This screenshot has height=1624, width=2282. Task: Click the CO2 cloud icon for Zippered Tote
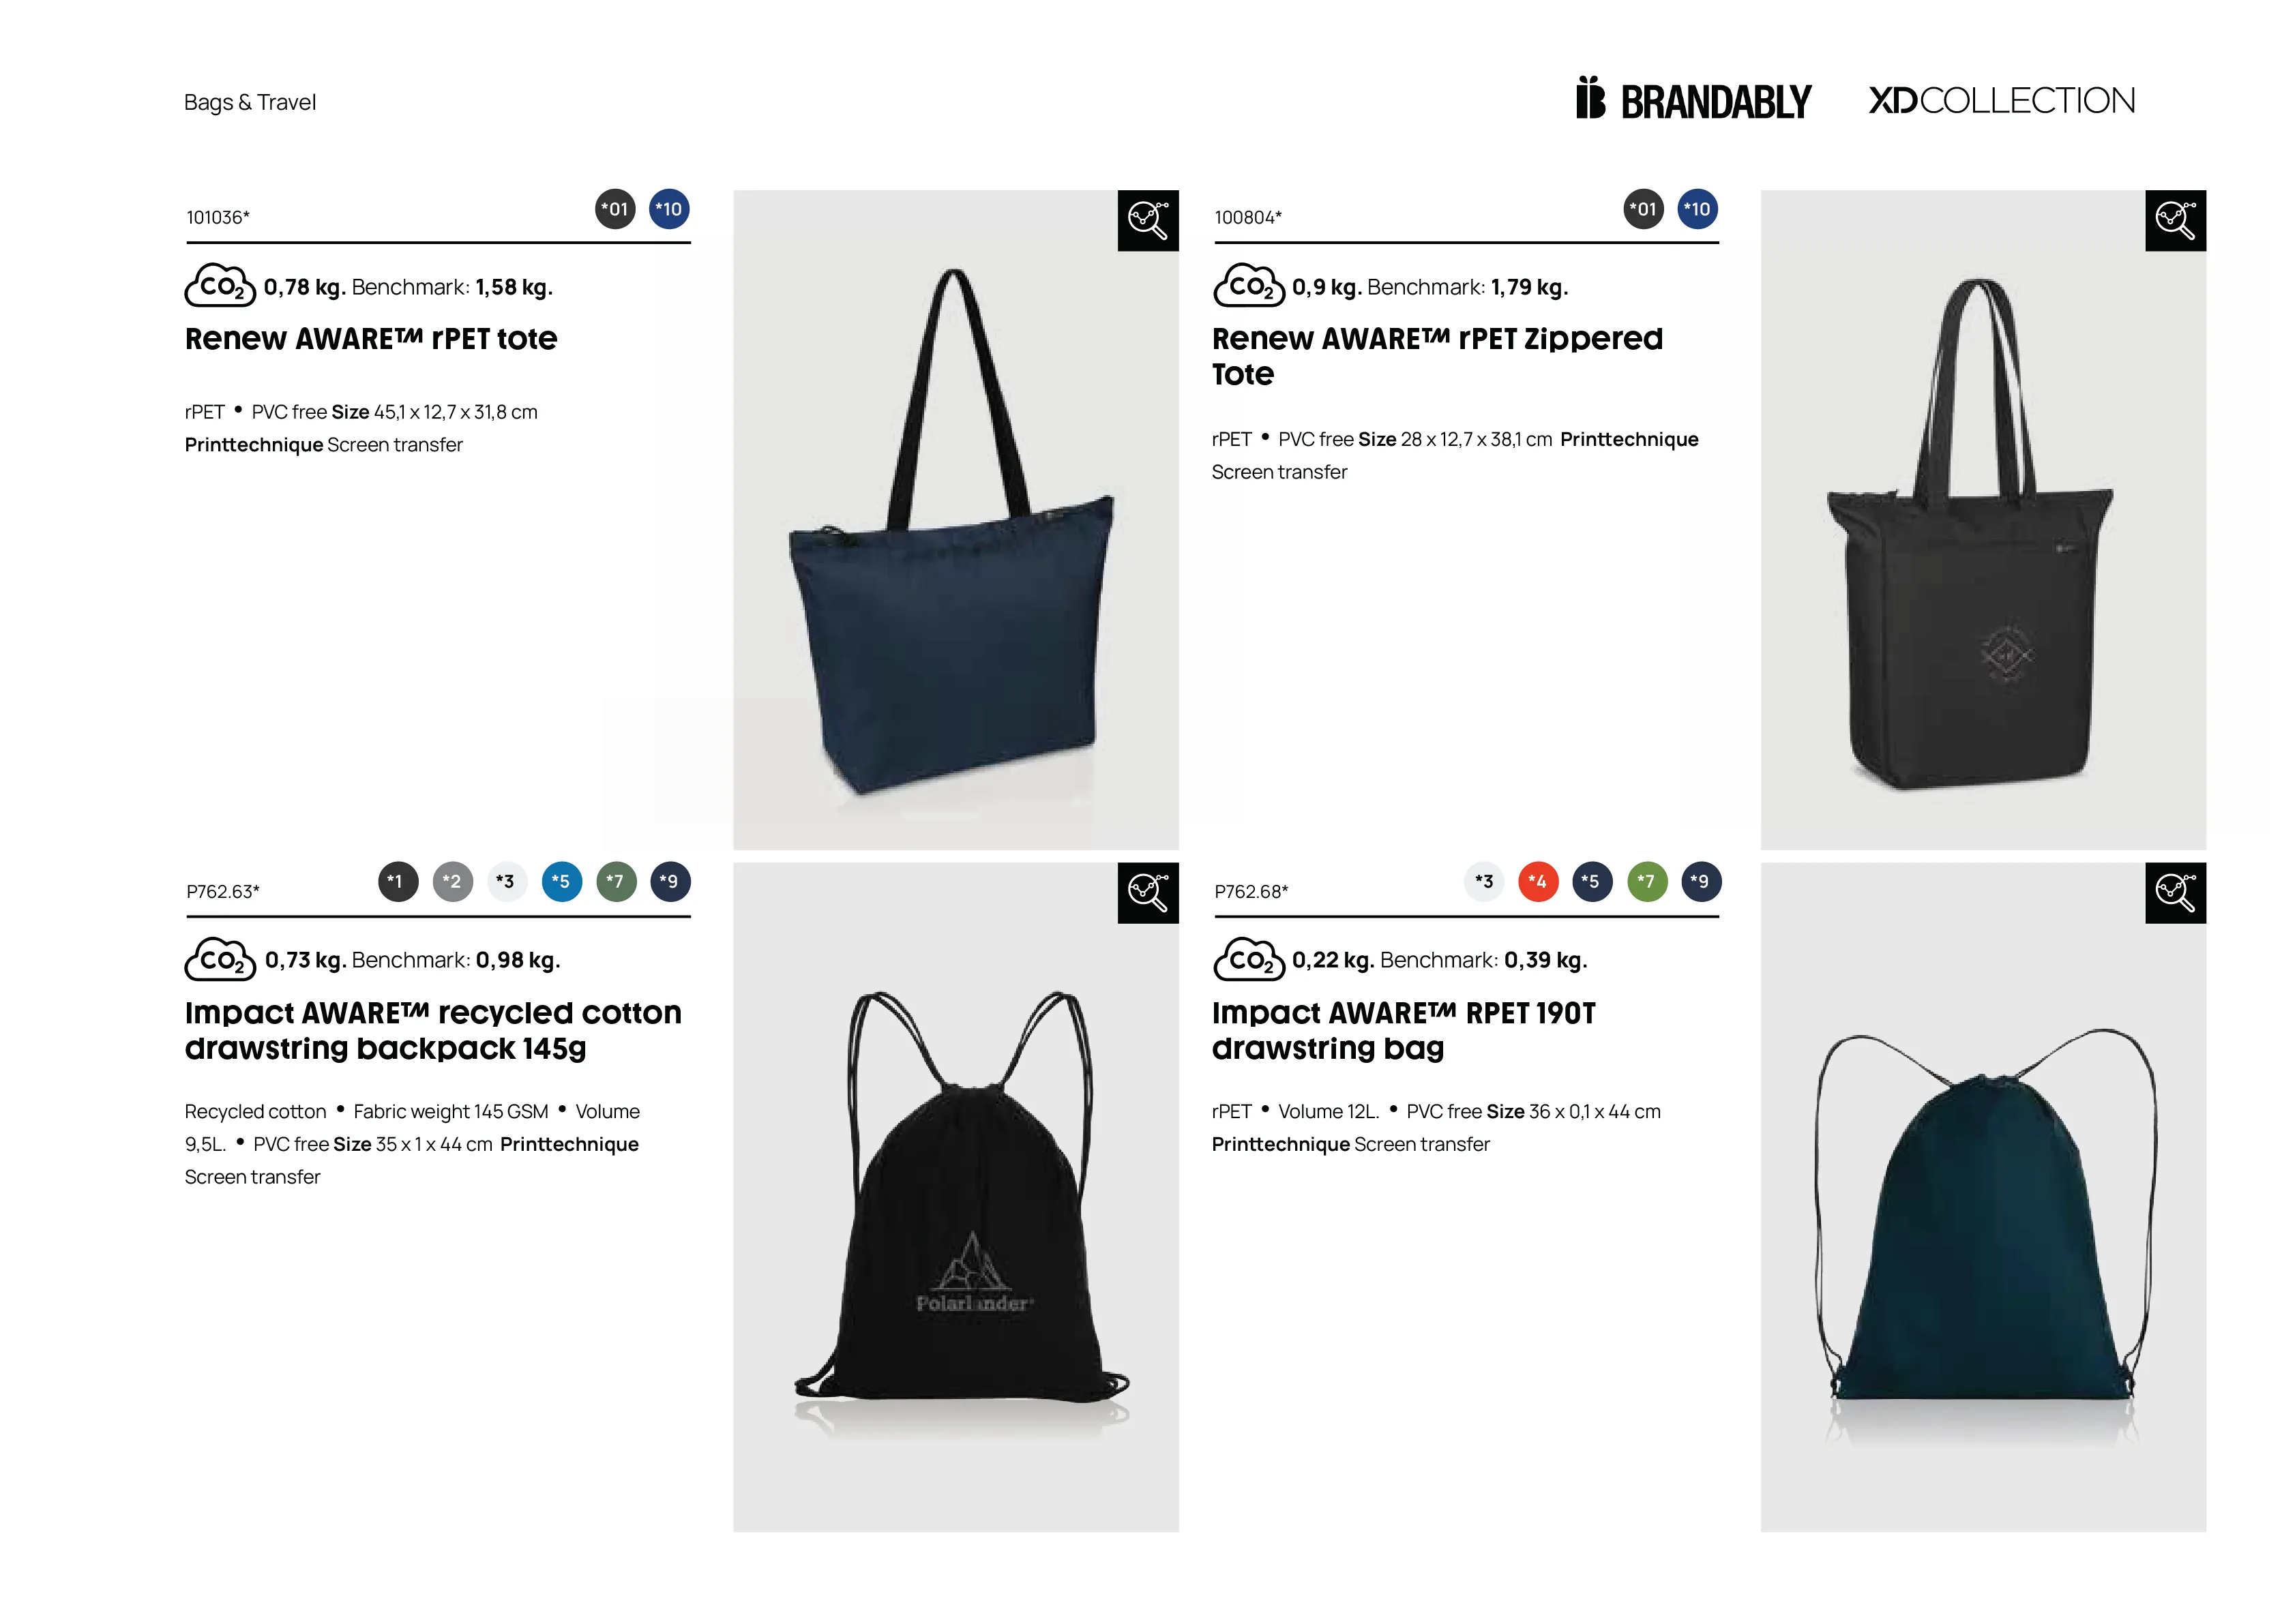pyautogui.click(x=1247, y=286)
